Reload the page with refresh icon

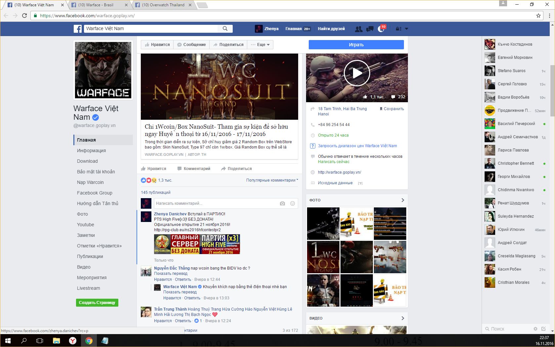click(x=24, y=16)
